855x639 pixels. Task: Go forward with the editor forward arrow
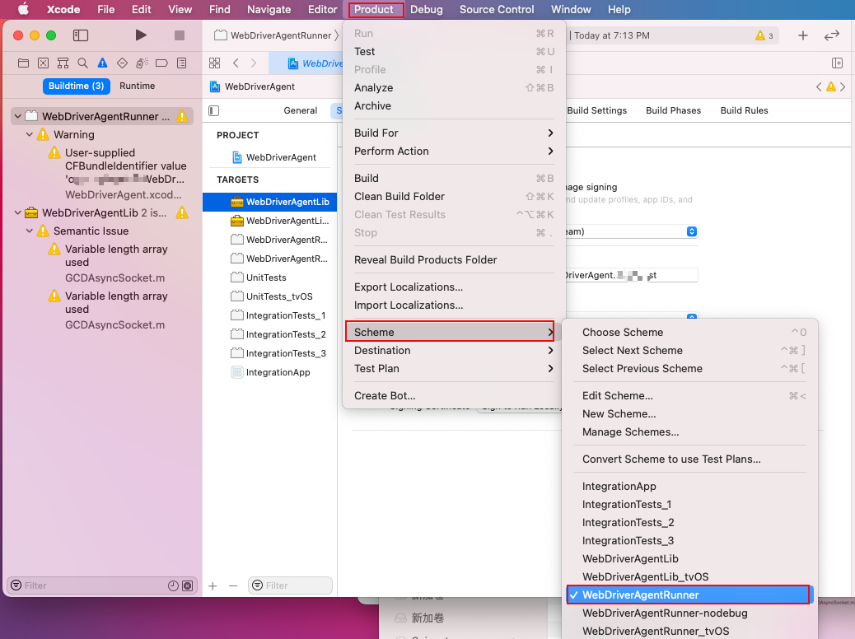coord(254,63)
